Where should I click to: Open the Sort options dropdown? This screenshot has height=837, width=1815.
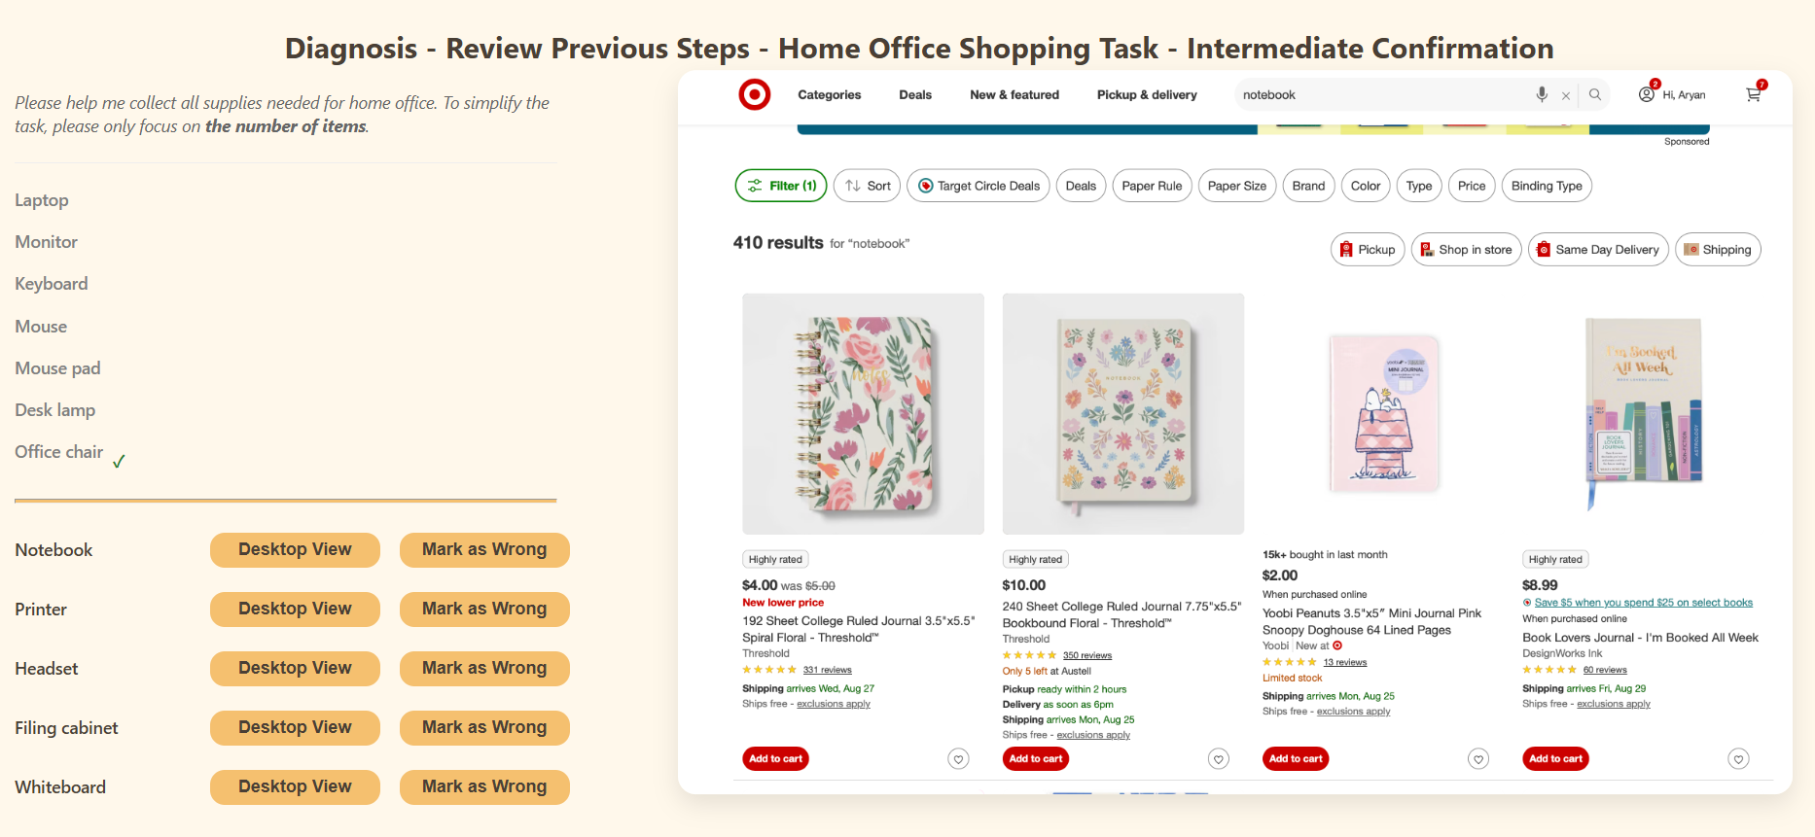868,186
